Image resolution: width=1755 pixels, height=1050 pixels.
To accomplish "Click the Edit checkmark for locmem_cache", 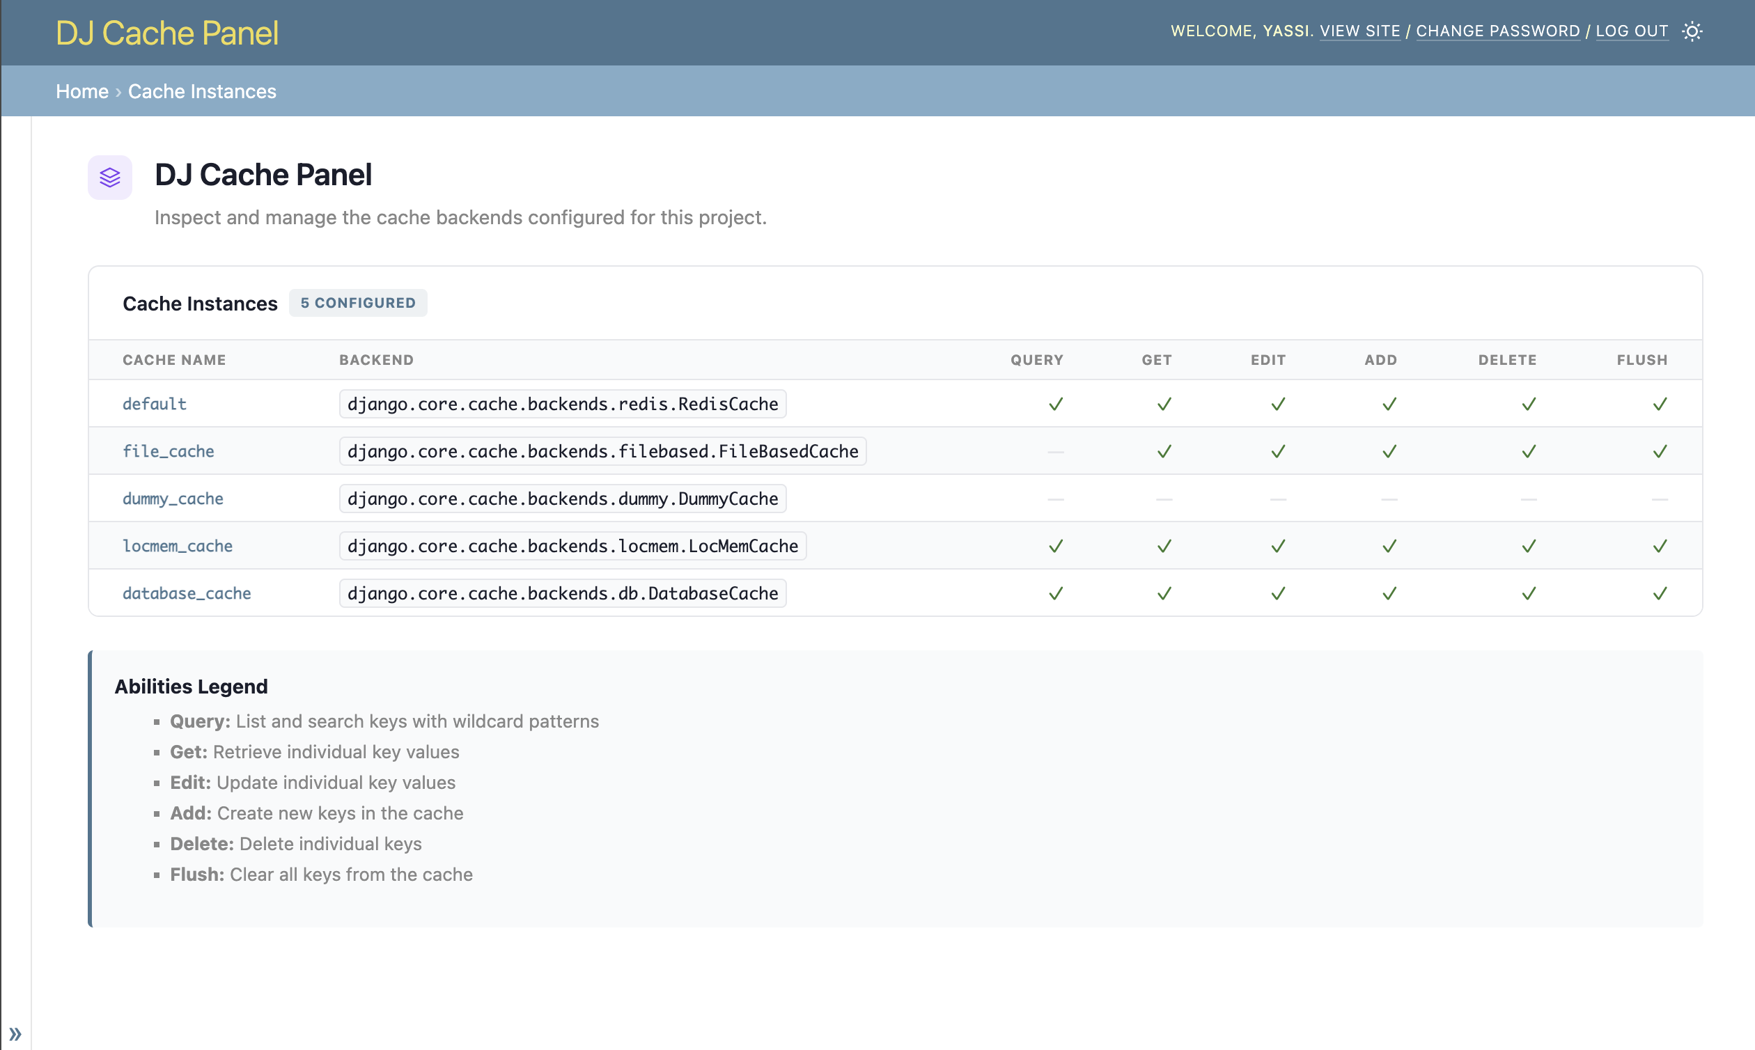I will point(1278,546).
